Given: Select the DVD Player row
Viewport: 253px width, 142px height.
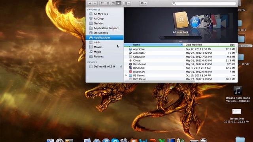Looking at the screenshot, I should (x=179, y=79).
